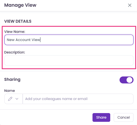Turn off the Sharing toggle switch
The image size is (137, 125).
[x=127, y=80]
